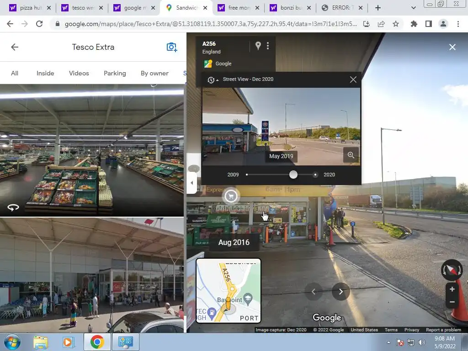Exit Street View with the X button
468x351 pixels.
tap(452, 47)
